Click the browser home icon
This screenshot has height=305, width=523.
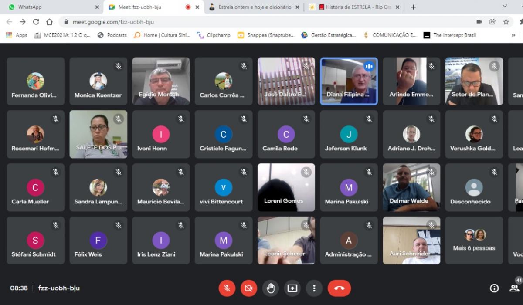[x=49, y=22]
